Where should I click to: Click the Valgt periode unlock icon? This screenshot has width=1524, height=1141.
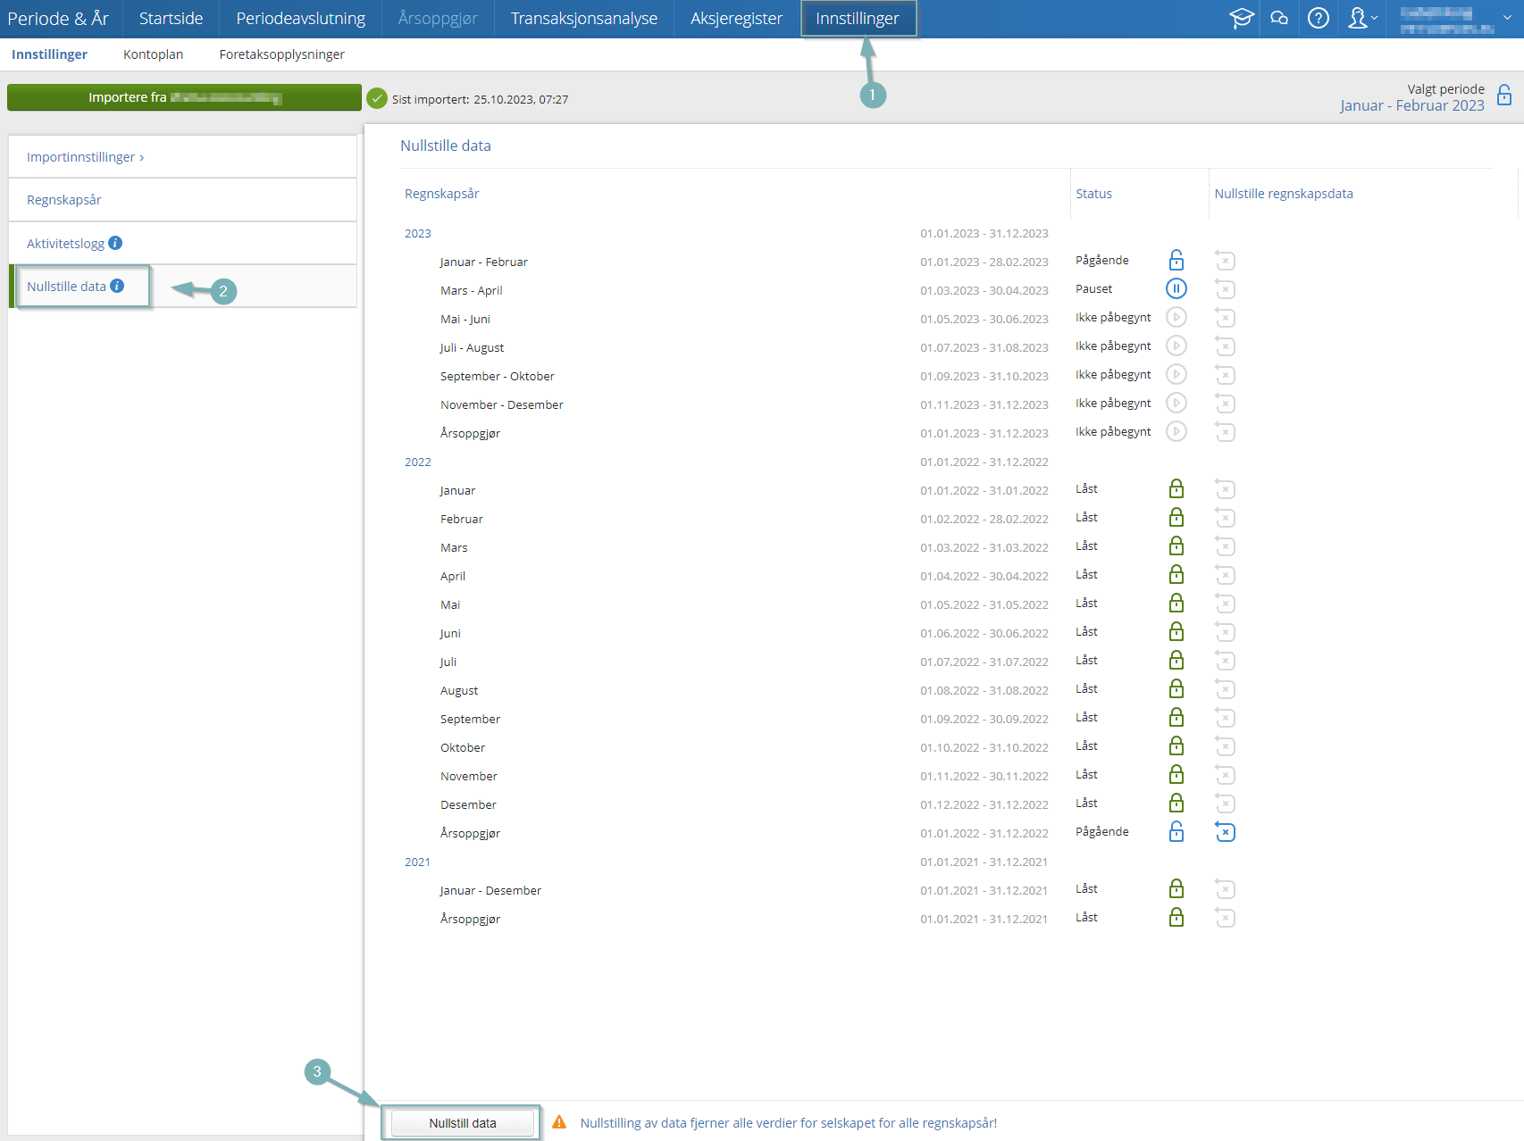click(x=1504, y=95)
